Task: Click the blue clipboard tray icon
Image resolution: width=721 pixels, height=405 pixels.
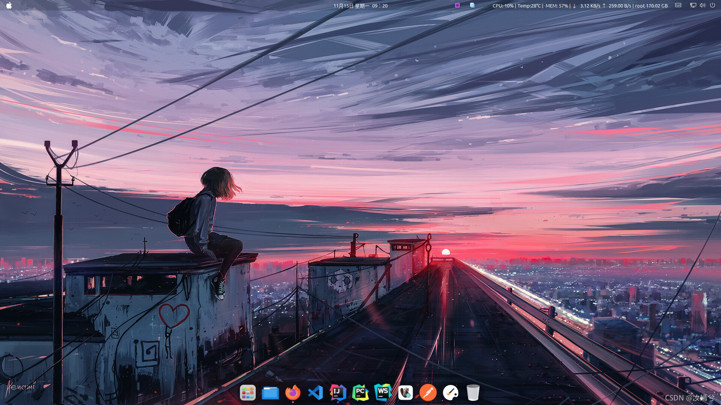Action: [x=472, y=5]
